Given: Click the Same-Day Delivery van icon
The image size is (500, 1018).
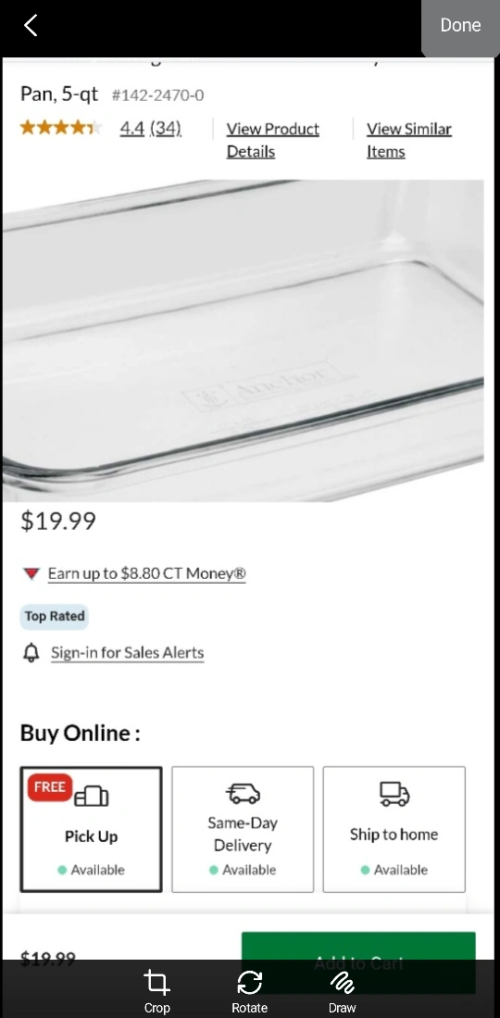Looking at the screenshot, I should coord(243,793).
